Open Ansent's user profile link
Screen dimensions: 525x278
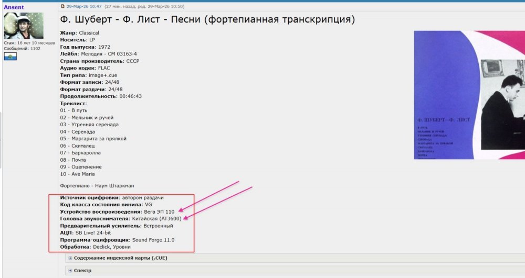click(x=14, y=7)
